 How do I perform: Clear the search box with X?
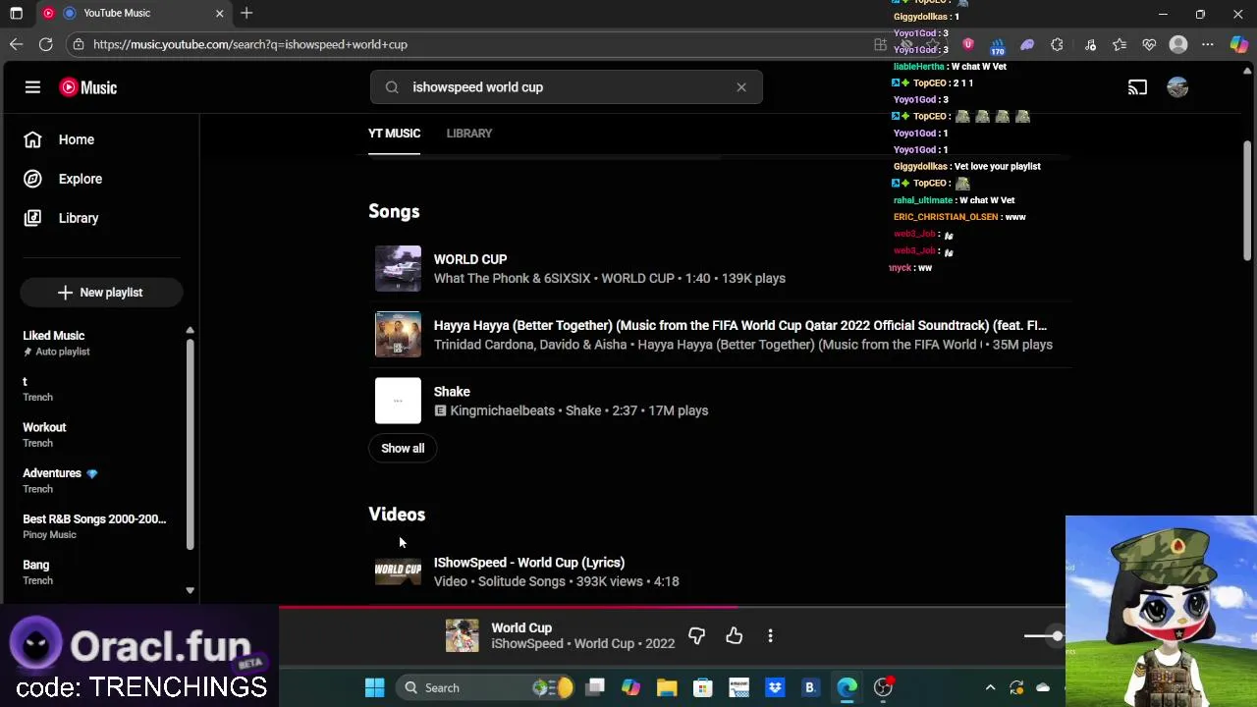pyautogui.click(x=741, y=87)
